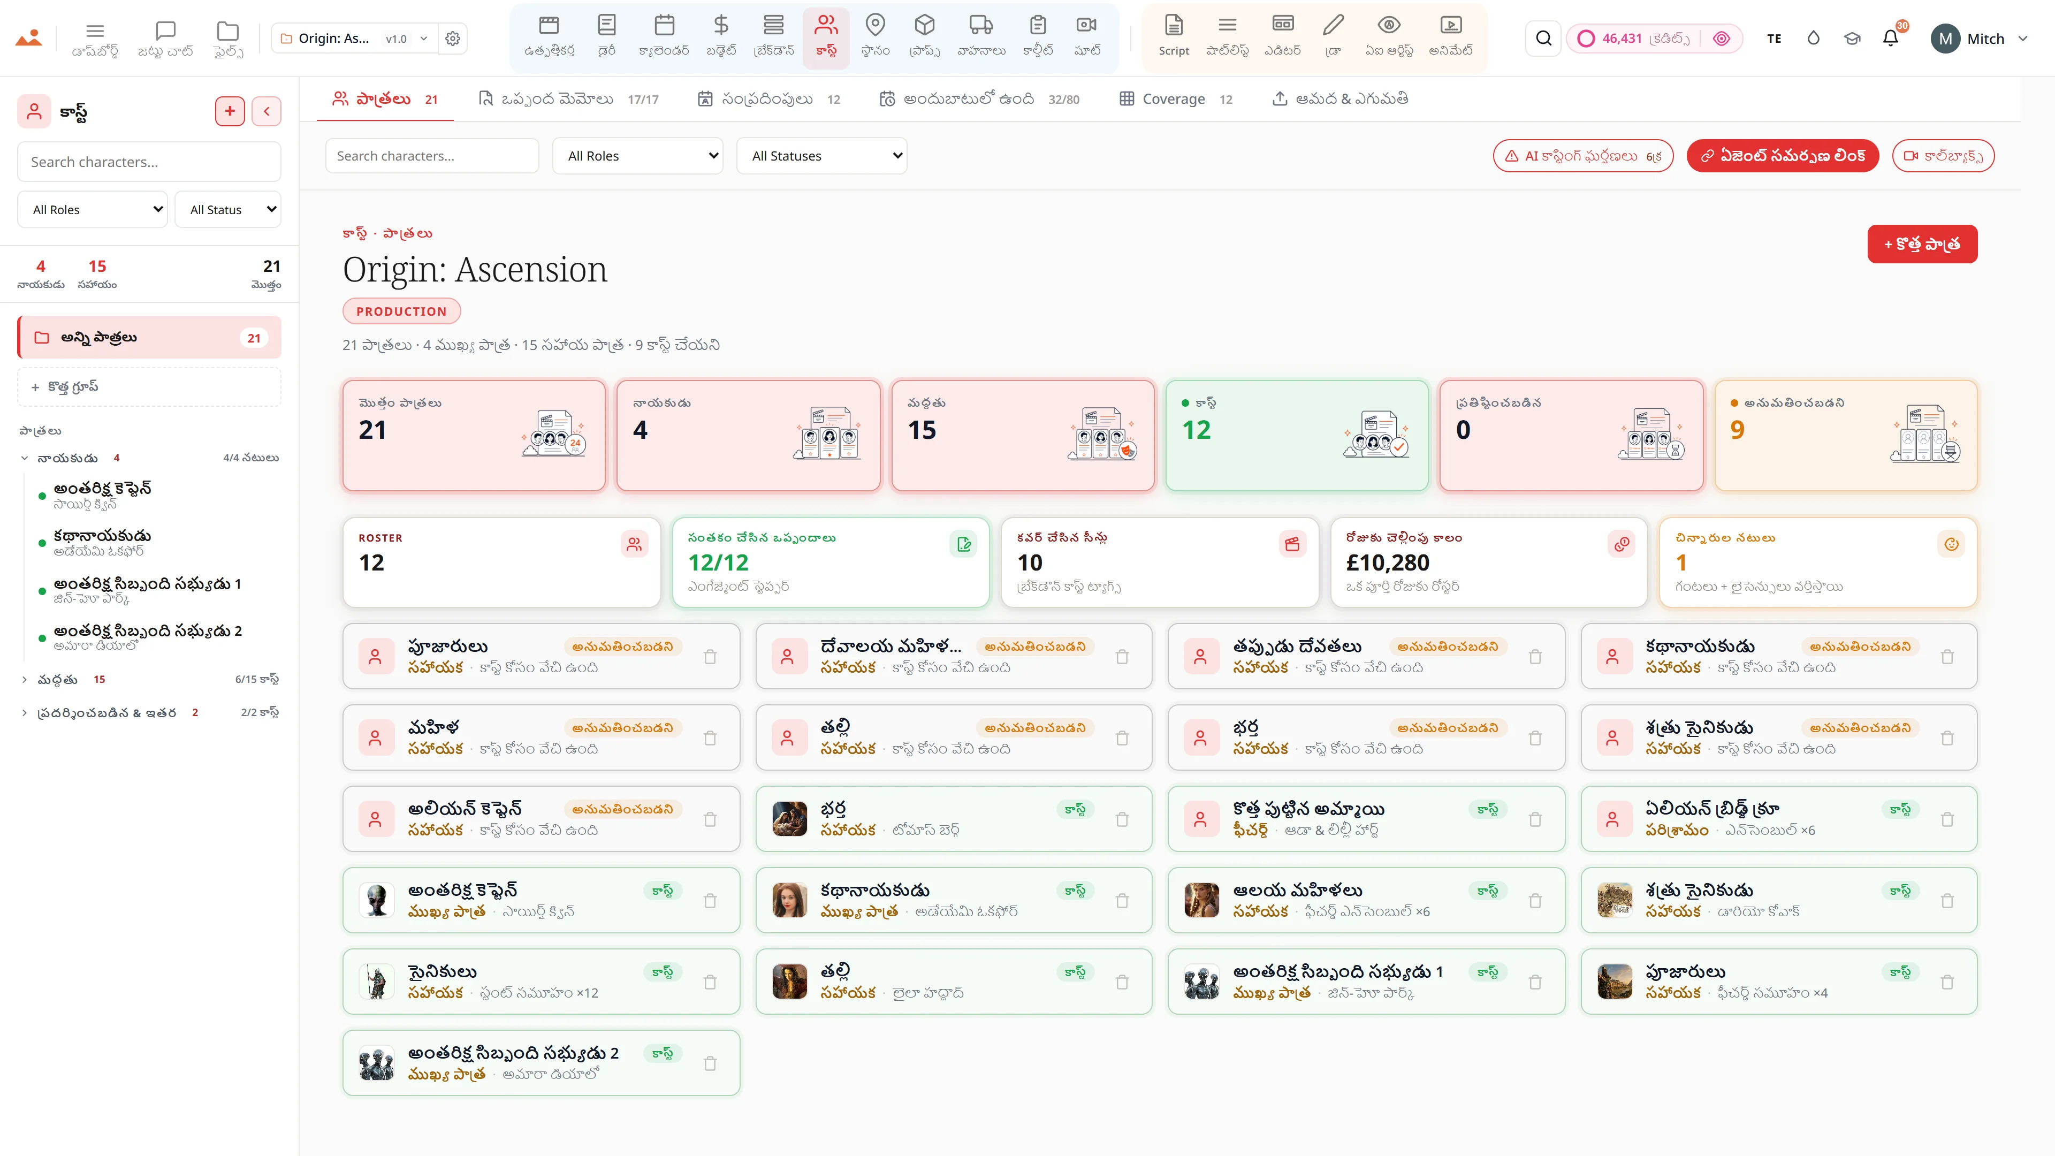Open main All Statuses filter dropdown
The height and width of the screenshot is (1156, 2055).
(821, 156)
